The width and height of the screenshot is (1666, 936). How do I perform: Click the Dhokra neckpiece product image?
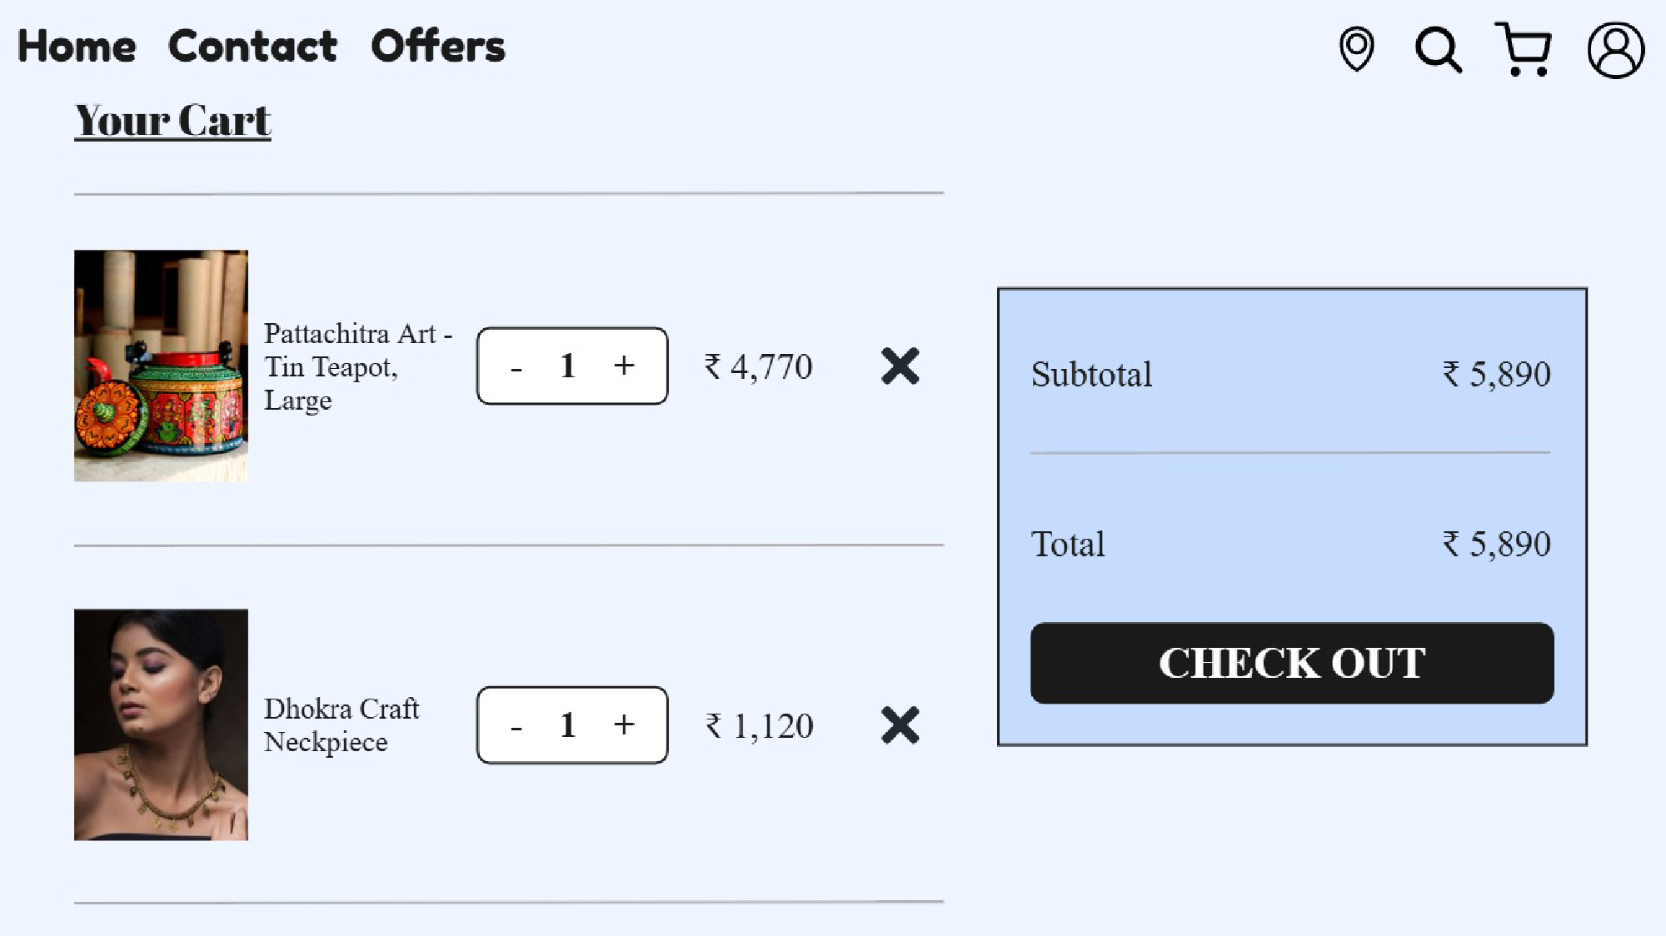(161, 724)
